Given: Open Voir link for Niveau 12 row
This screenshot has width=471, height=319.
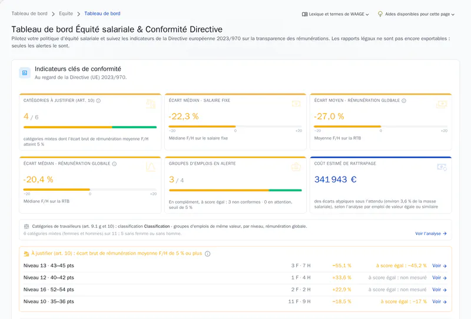Looking at the screenshot, I should tap(439, 278).
